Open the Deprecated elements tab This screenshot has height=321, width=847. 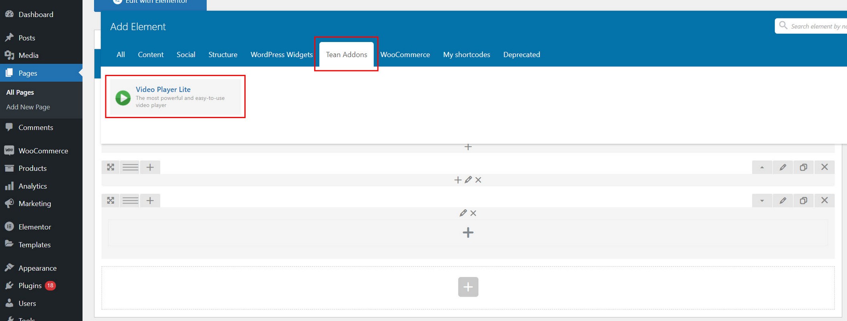(521, 54)
